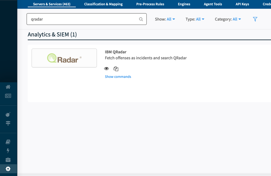Open the news dashboard sidebar icon
The height and width of the screenshot is (176, 271).
(x=8, y=96)
